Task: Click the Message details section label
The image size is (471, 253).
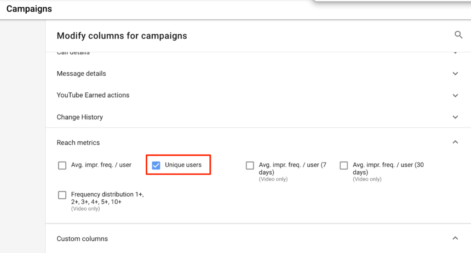Action: 81,73
